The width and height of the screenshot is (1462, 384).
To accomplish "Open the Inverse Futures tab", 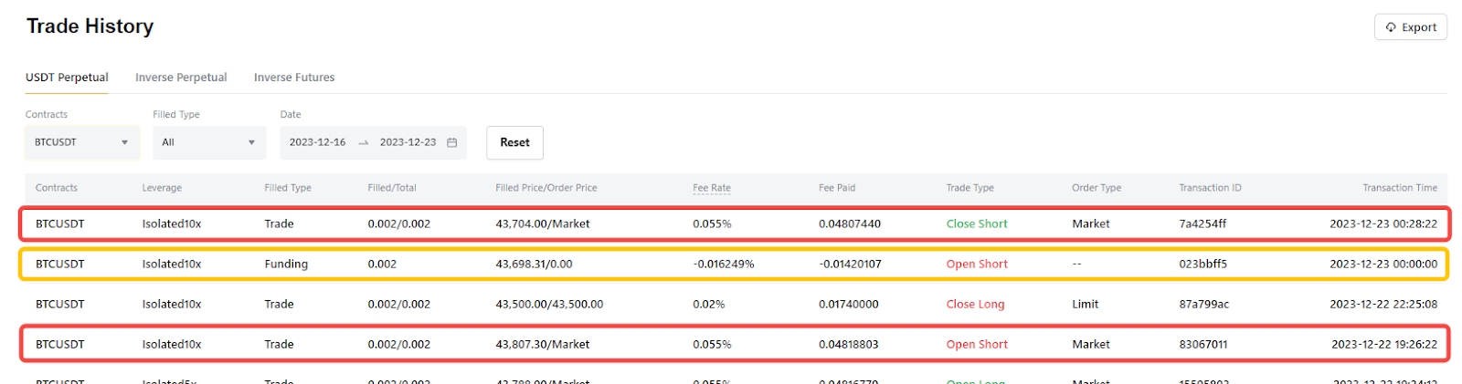I will click(294, 78).
